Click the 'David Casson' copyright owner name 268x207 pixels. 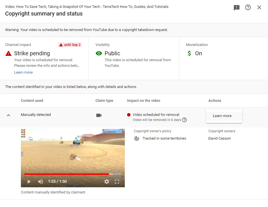[x=219, y=138]
